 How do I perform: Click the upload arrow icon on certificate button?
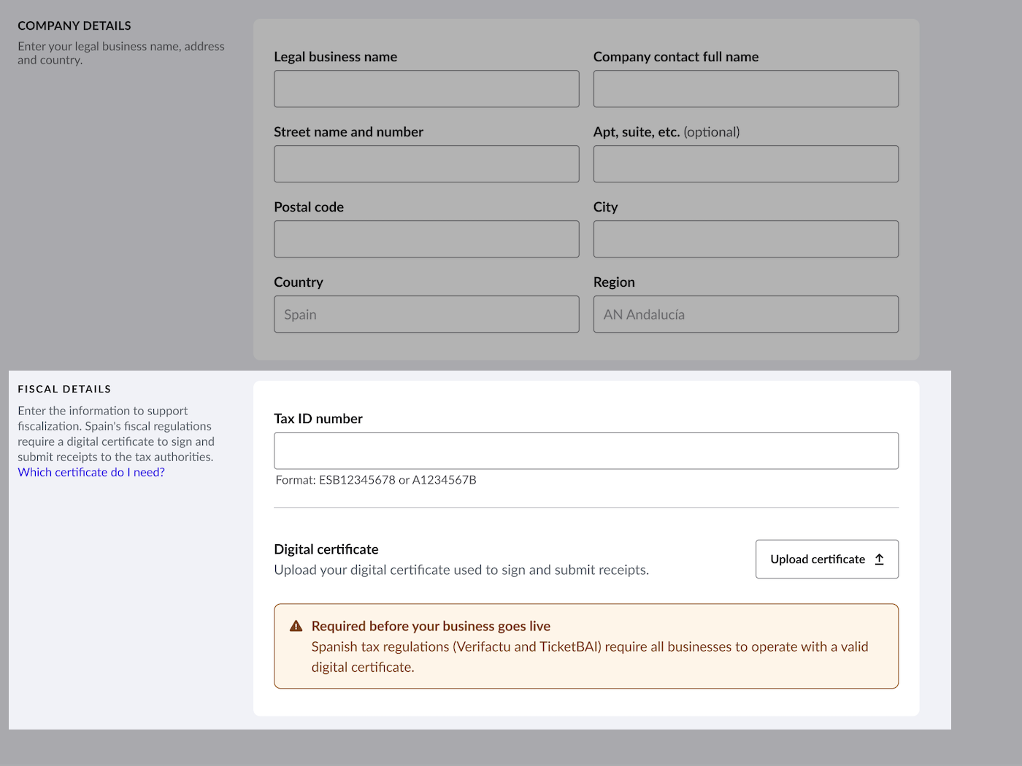pos(880,560)
